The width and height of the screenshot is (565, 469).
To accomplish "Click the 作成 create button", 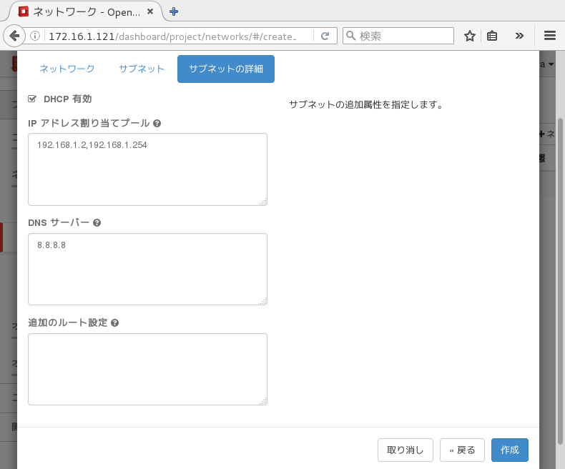I will pyautogui.click(x=510, y=450).
